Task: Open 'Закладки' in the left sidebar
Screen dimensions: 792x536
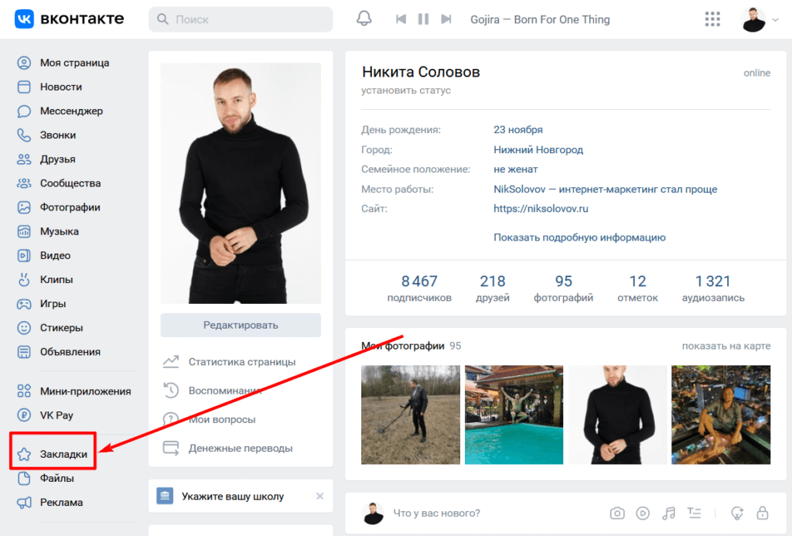Action: coord(63,454)
